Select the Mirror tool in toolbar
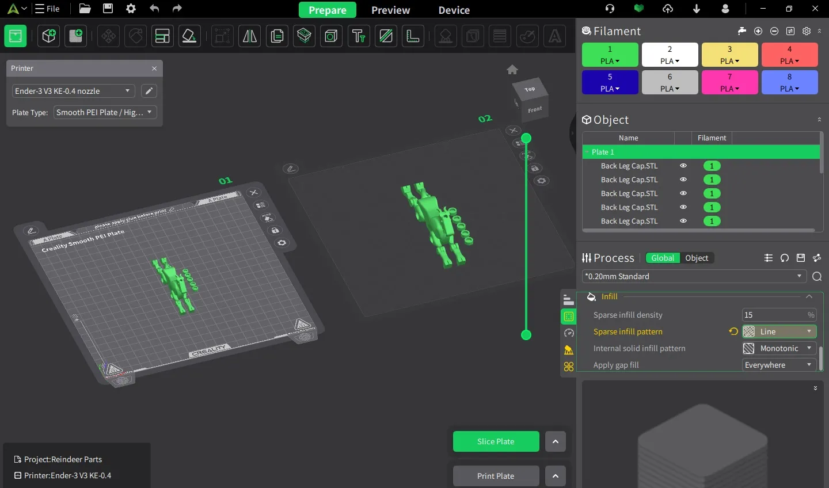Screen dimensions: 829x488 (249, 36)
